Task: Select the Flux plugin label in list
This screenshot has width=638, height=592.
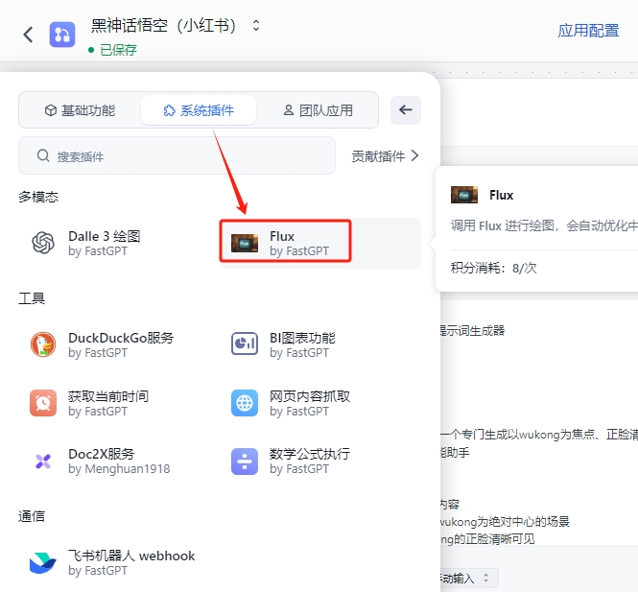Action: [282, 236]
